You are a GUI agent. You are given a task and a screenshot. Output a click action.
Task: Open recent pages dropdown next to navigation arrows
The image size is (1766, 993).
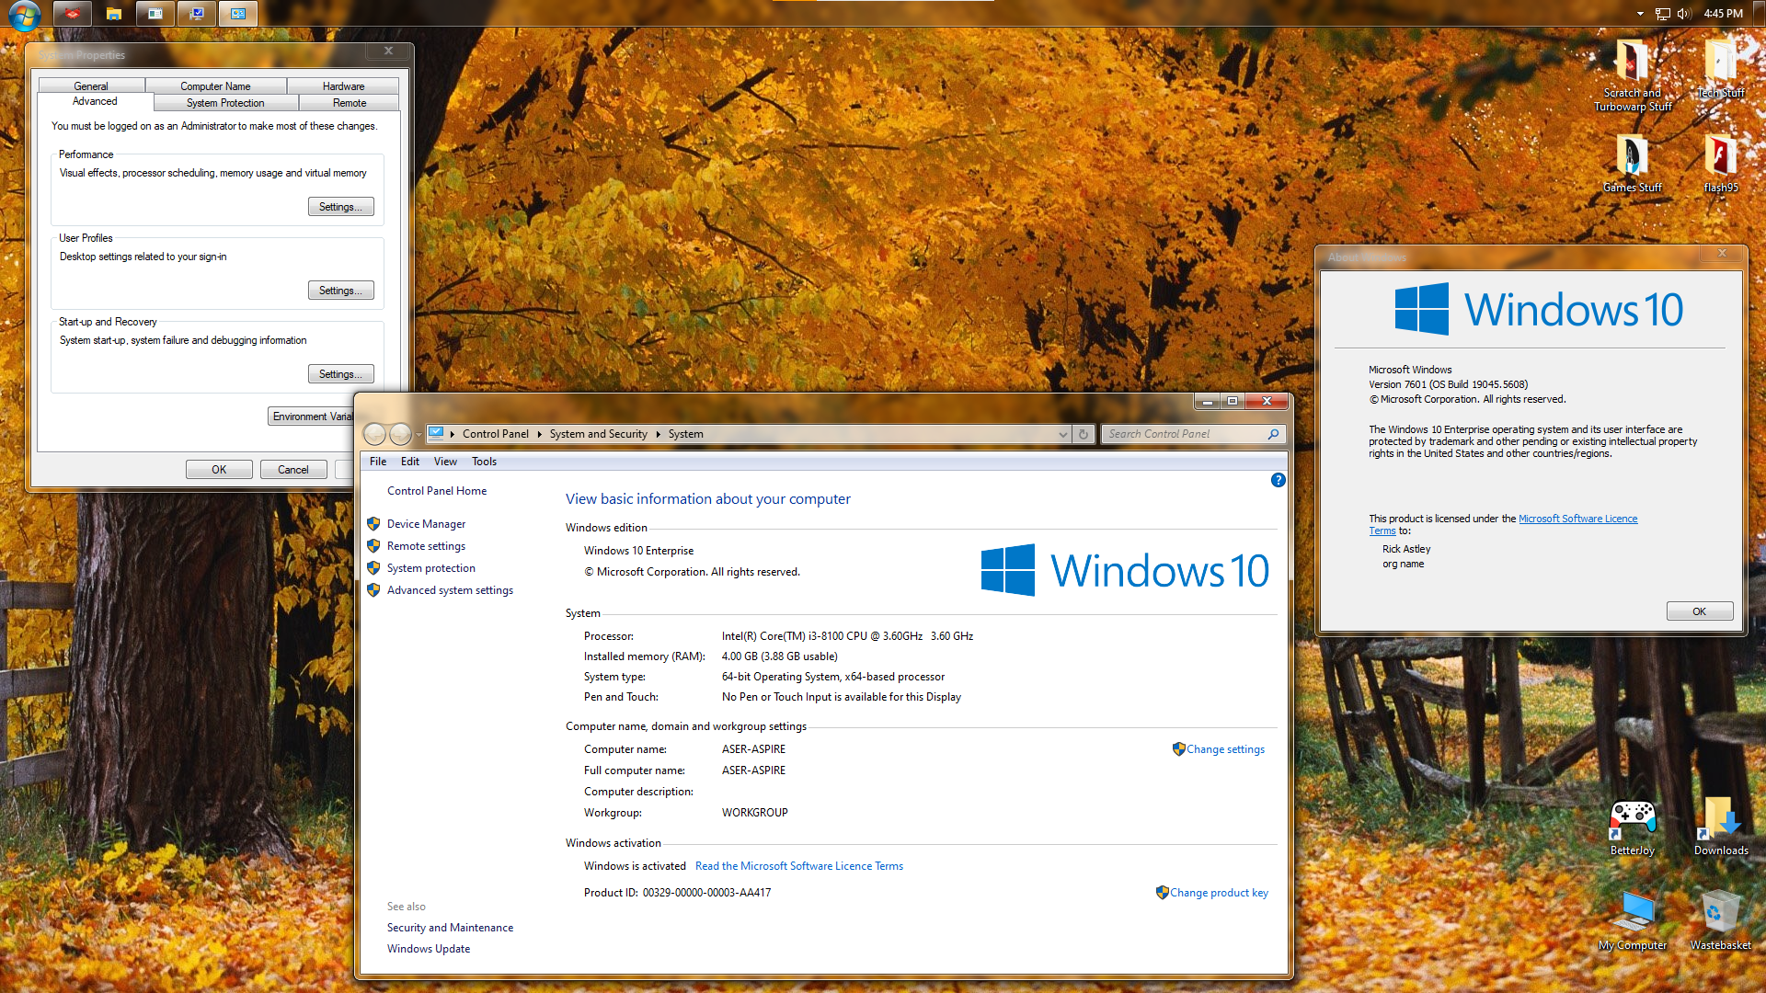click(x=419, y=434)
